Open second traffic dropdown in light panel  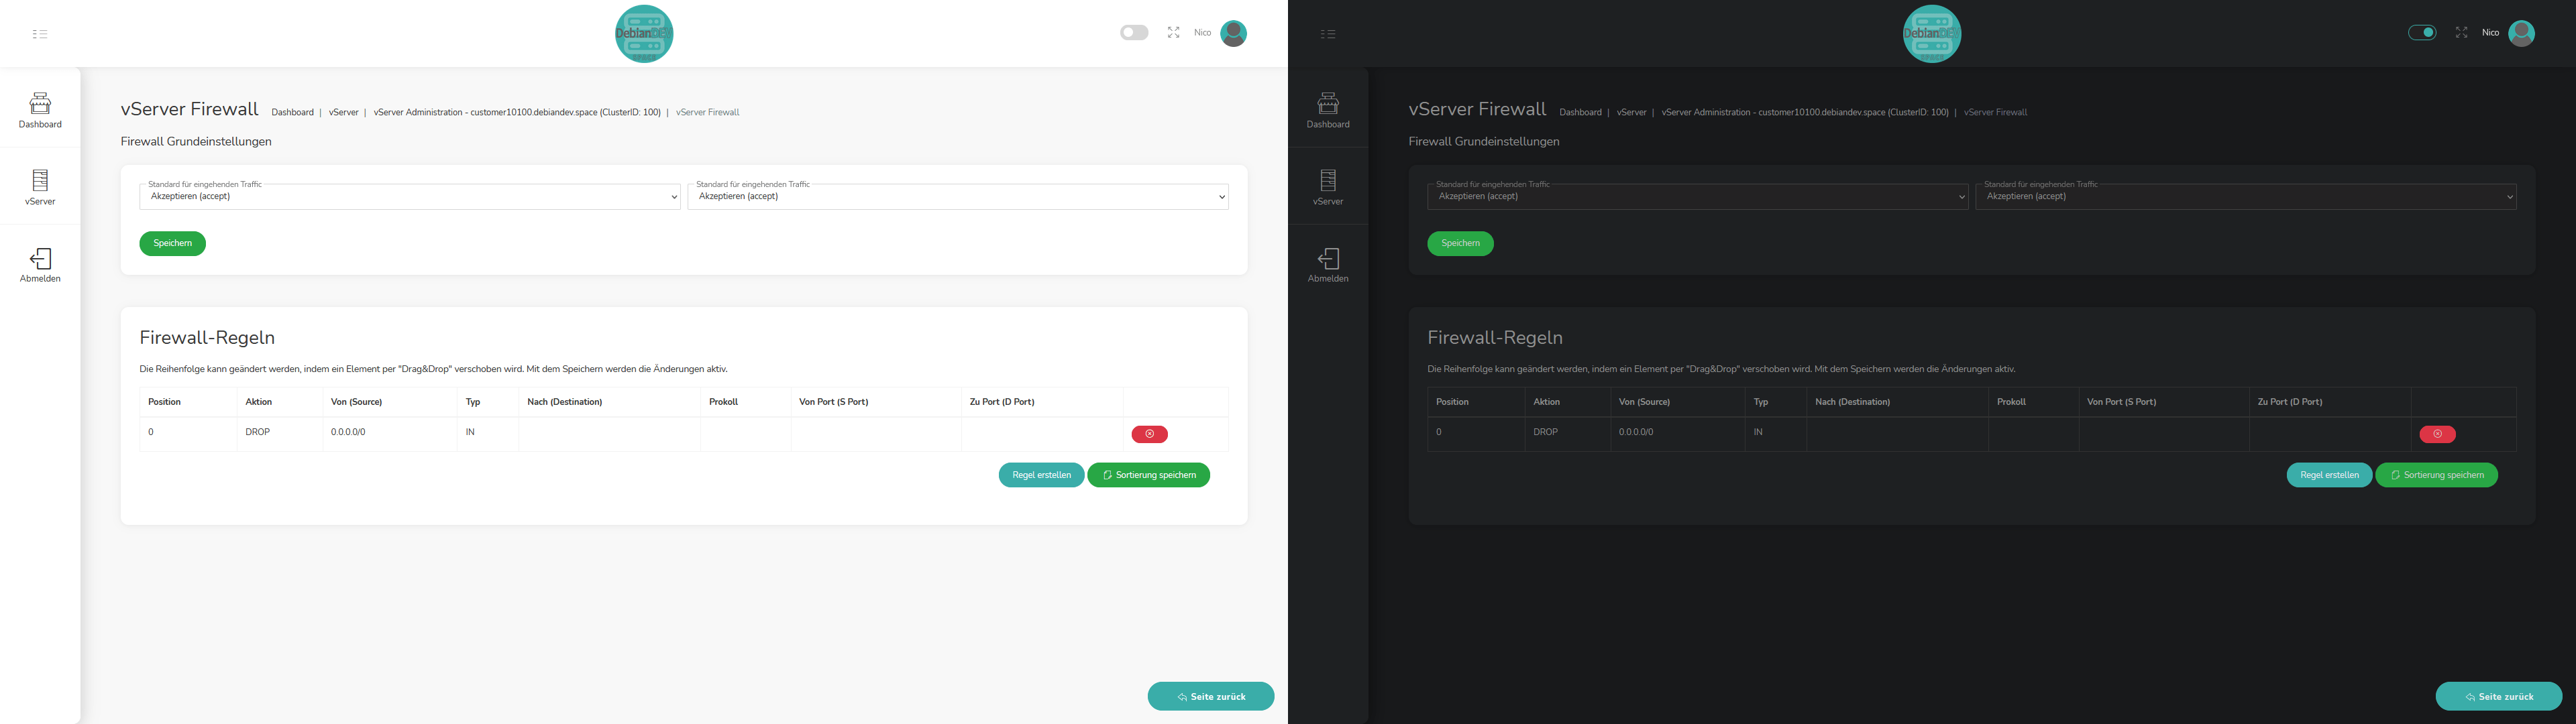point(957,197)
